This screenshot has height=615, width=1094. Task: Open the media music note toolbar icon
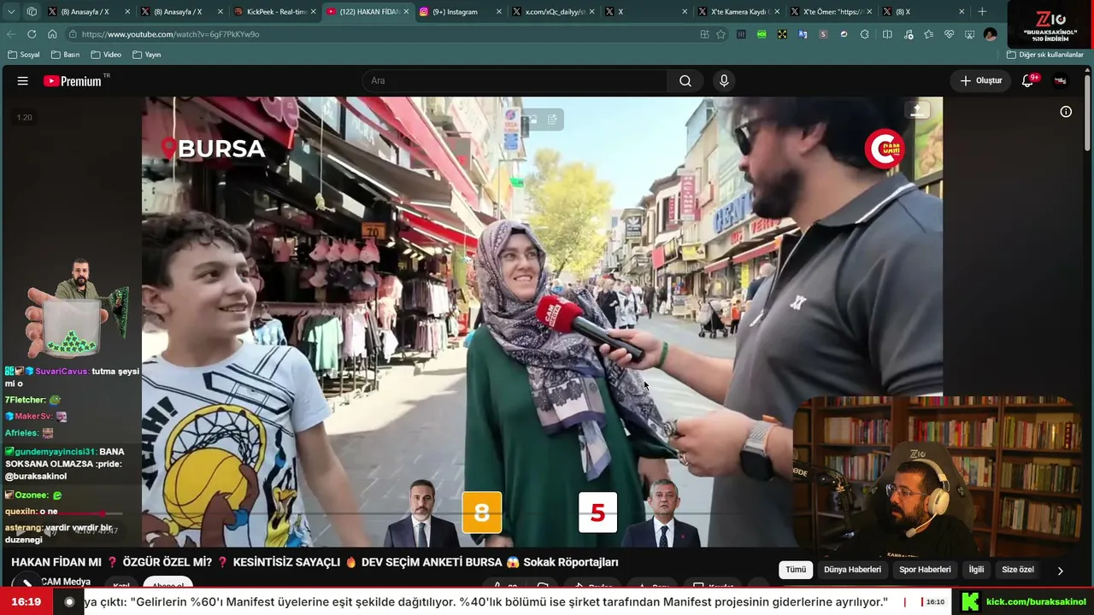click(908, 34)
